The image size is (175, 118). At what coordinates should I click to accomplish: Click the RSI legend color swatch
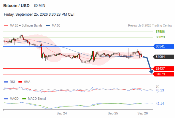pyautogui.click(x=6, y=82)
